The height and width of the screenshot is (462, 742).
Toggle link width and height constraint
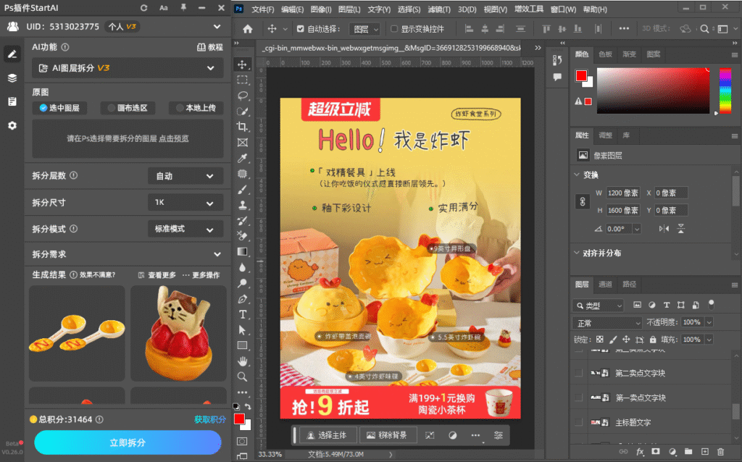583,201
